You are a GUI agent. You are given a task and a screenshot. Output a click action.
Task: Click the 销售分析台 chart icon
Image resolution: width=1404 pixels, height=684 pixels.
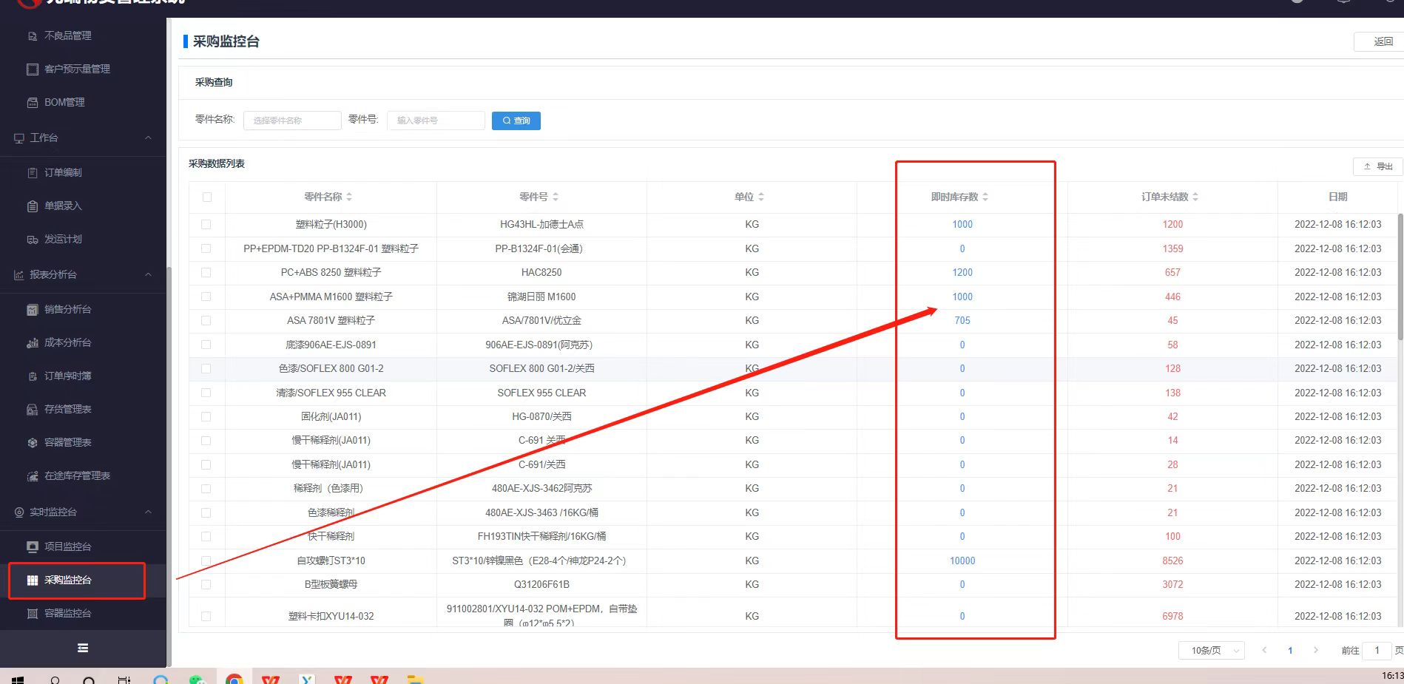32,309
